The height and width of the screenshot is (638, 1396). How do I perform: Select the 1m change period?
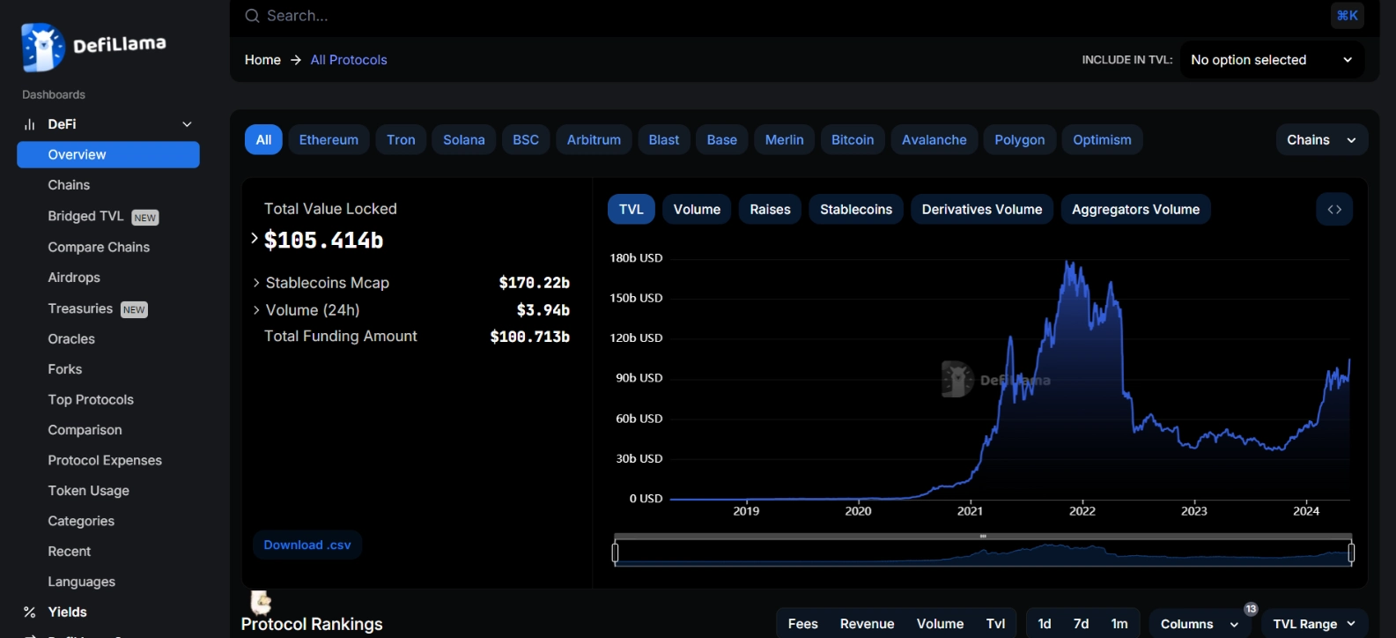point(1119,624)
